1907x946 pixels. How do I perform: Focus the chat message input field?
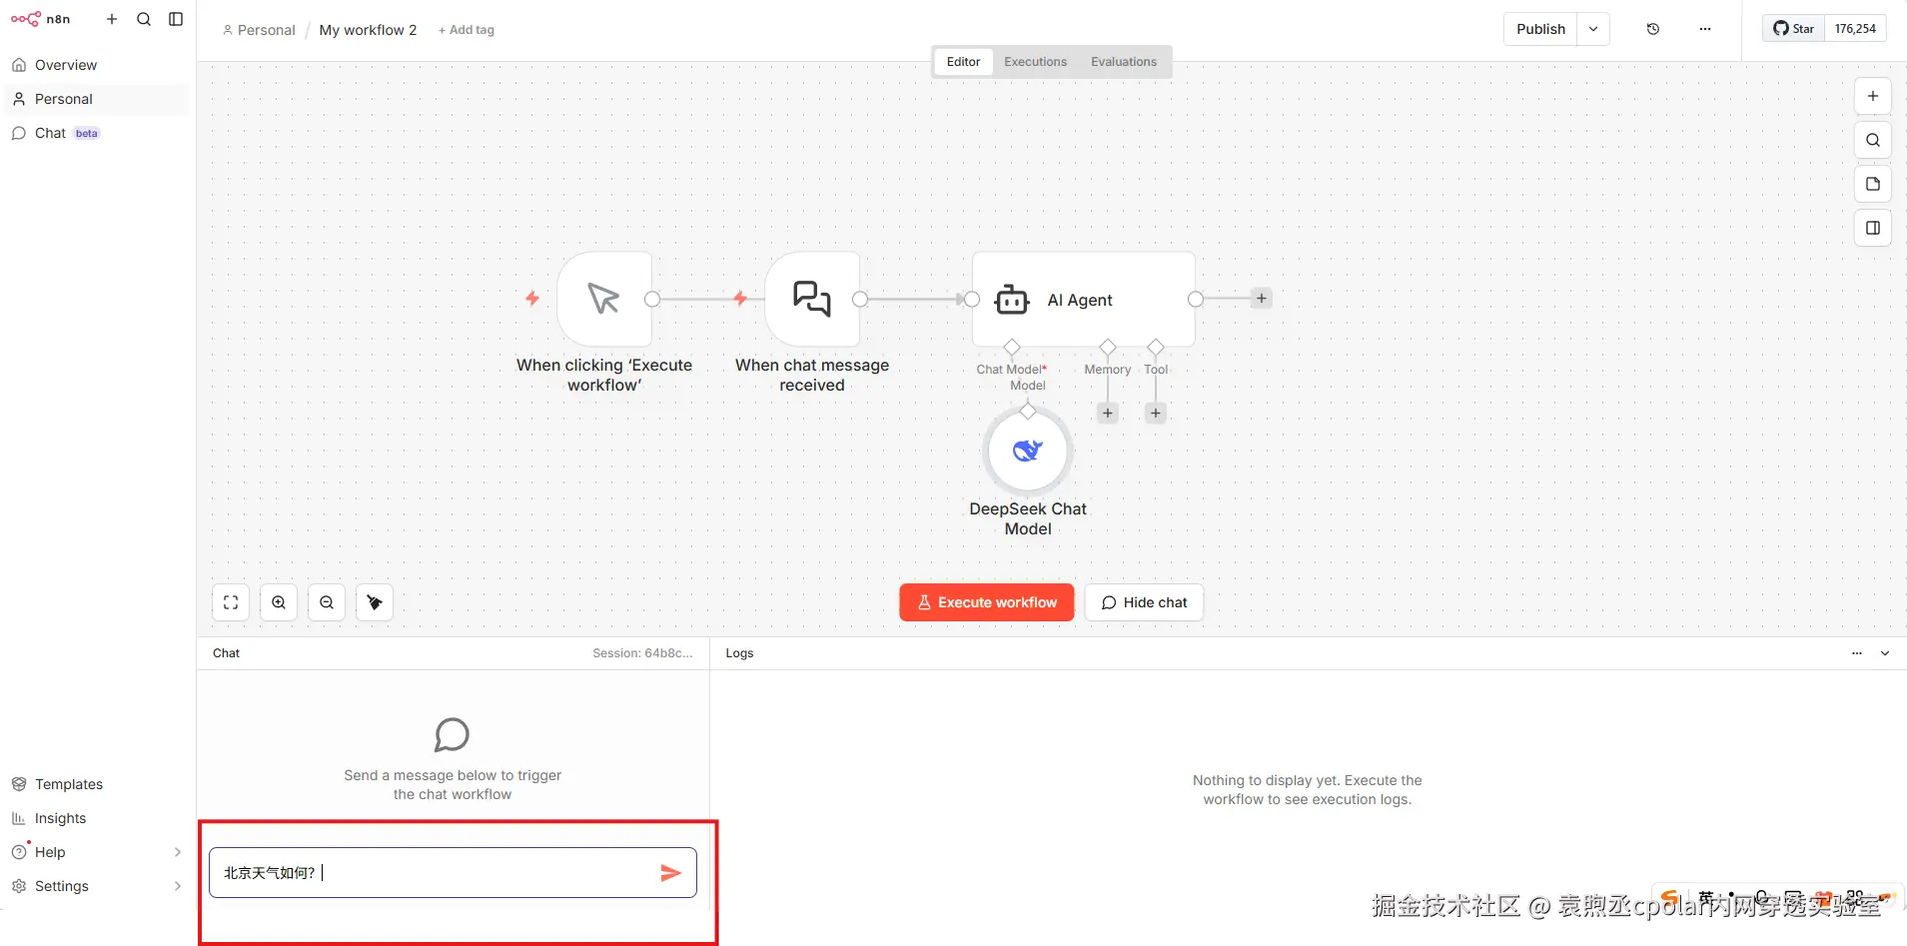[453, 873]
